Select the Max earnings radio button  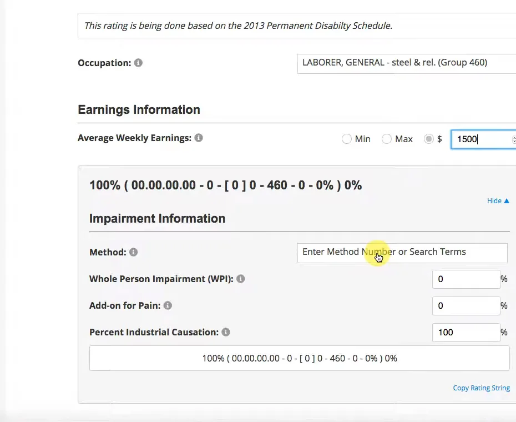pyautogui.click(x=387, y=139)
